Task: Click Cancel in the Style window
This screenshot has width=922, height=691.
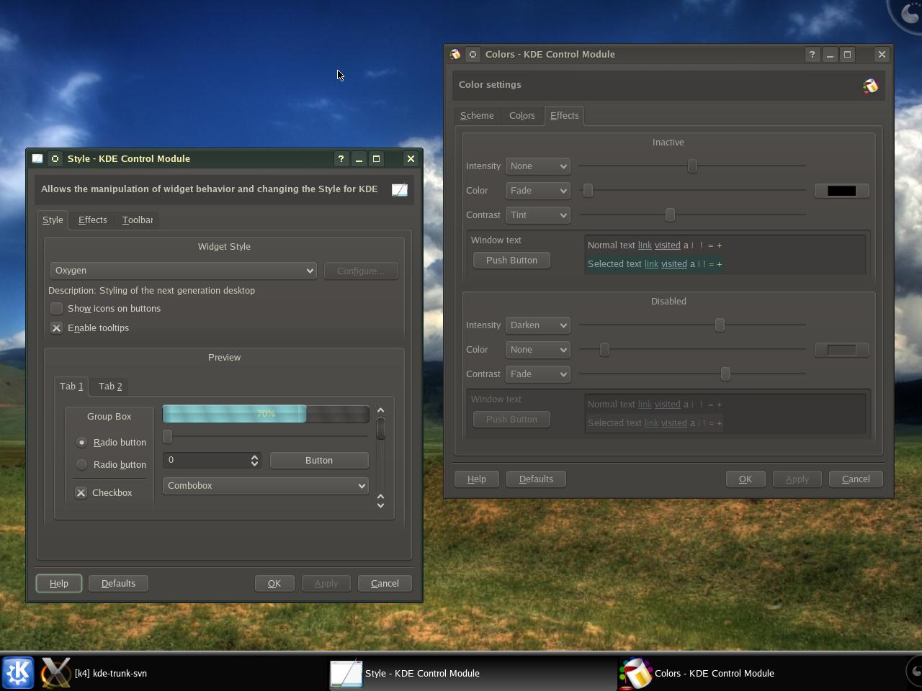Action: pos(385,583)
